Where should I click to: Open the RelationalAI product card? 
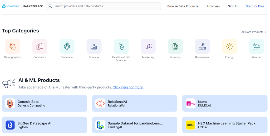[135, 103]
